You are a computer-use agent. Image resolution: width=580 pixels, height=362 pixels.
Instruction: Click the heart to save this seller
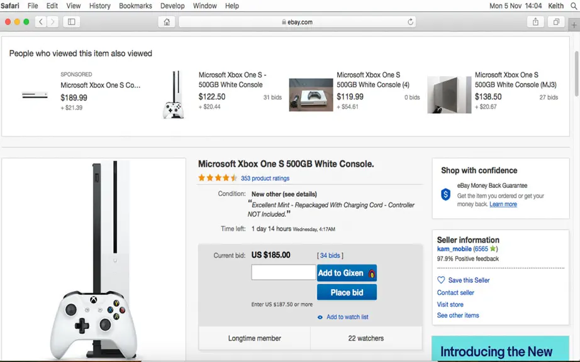[441, 280]
